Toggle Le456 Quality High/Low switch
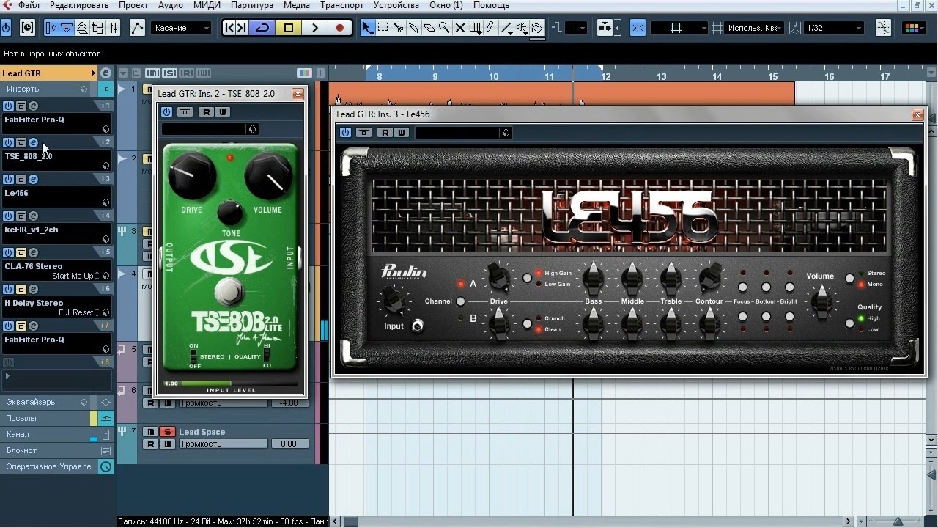The height and width of the screenshot is (528, 938). (850, 323)
